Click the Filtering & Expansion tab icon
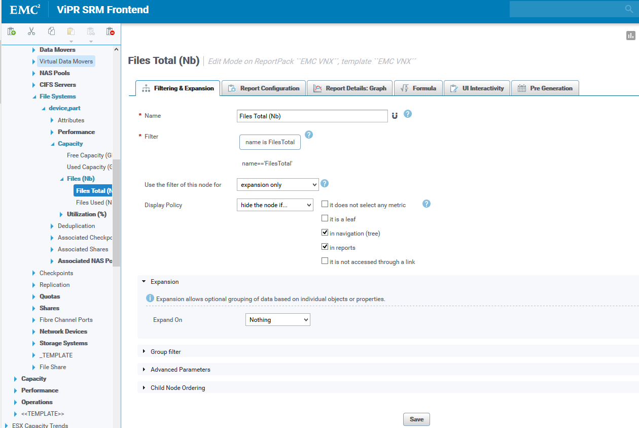This screenshot has height=428, width=639. coord(146,88)
